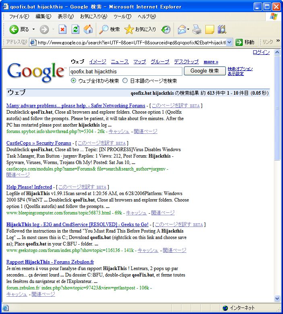The height and width of the screenshot is (314, 283).
Task: Open the search options link
Action: point(240,69)
